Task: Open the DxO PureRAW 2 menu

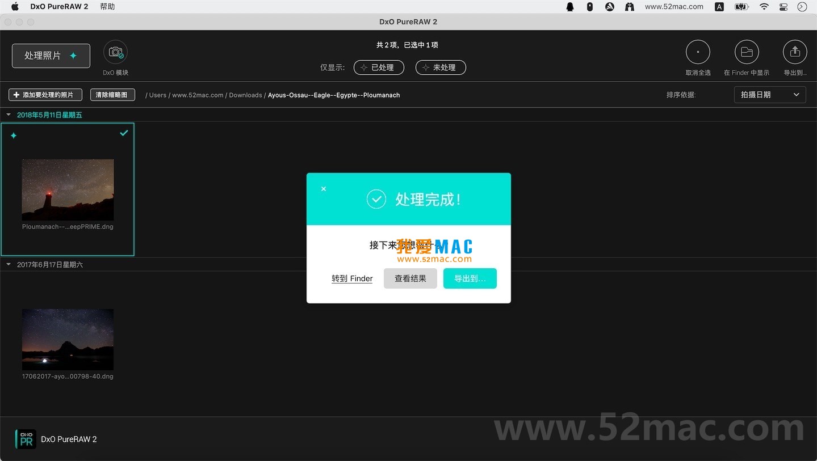Action: tap(59, 7)
